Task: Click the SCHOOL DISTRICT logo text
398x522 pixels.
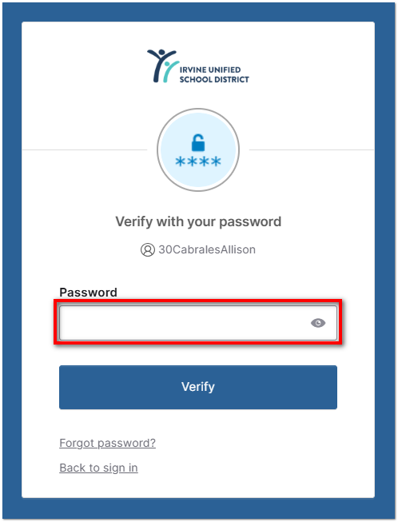Action: (214, 79)
